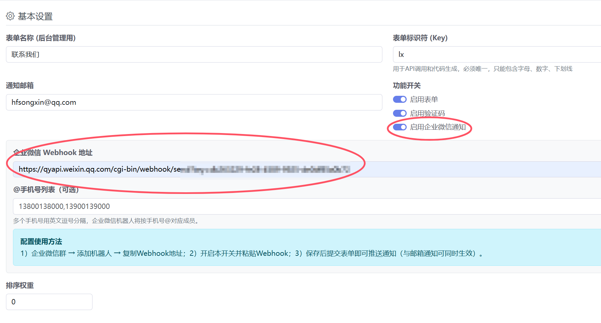Disable the 启用验证码 switch
601x323 pixels.
point(400,113)
